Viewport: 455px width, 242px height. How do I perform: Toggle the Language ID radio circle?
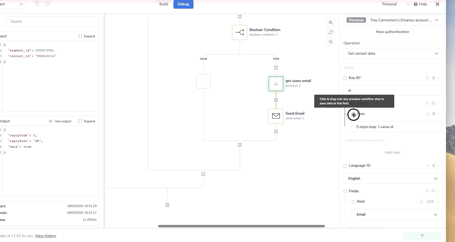point(345,166)
